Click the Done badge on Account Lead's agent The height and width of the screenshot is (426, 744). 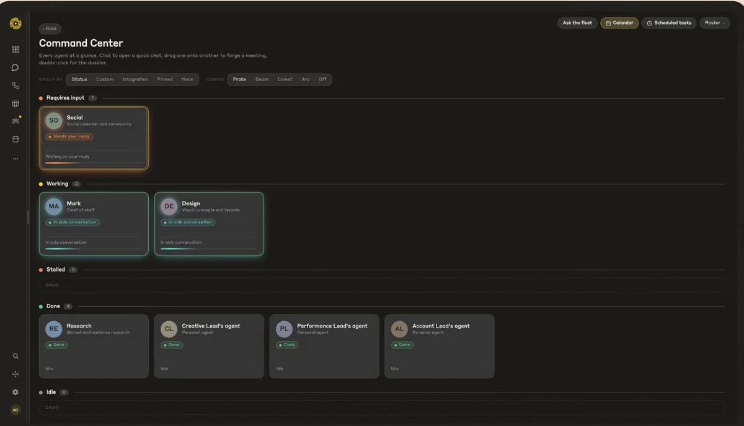click(x=402, y=345)
